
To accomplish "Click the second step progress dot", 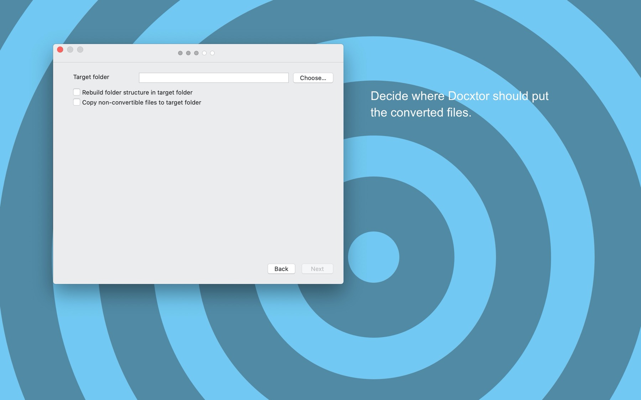I will (x=188, y=53).
